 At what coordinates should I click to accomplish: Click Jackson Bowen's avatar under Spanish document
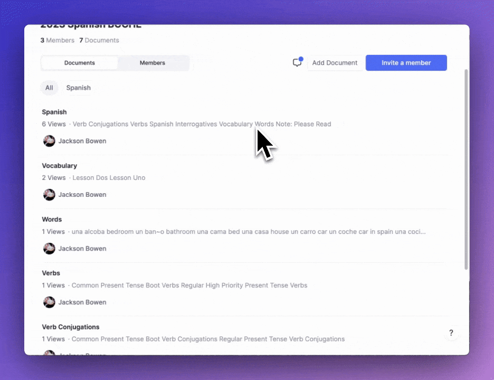(x=49, y=141)
